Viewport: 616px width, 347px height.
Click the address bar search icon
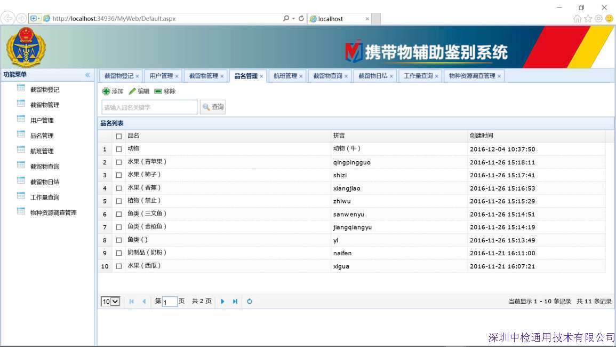(x=286, y=18)
